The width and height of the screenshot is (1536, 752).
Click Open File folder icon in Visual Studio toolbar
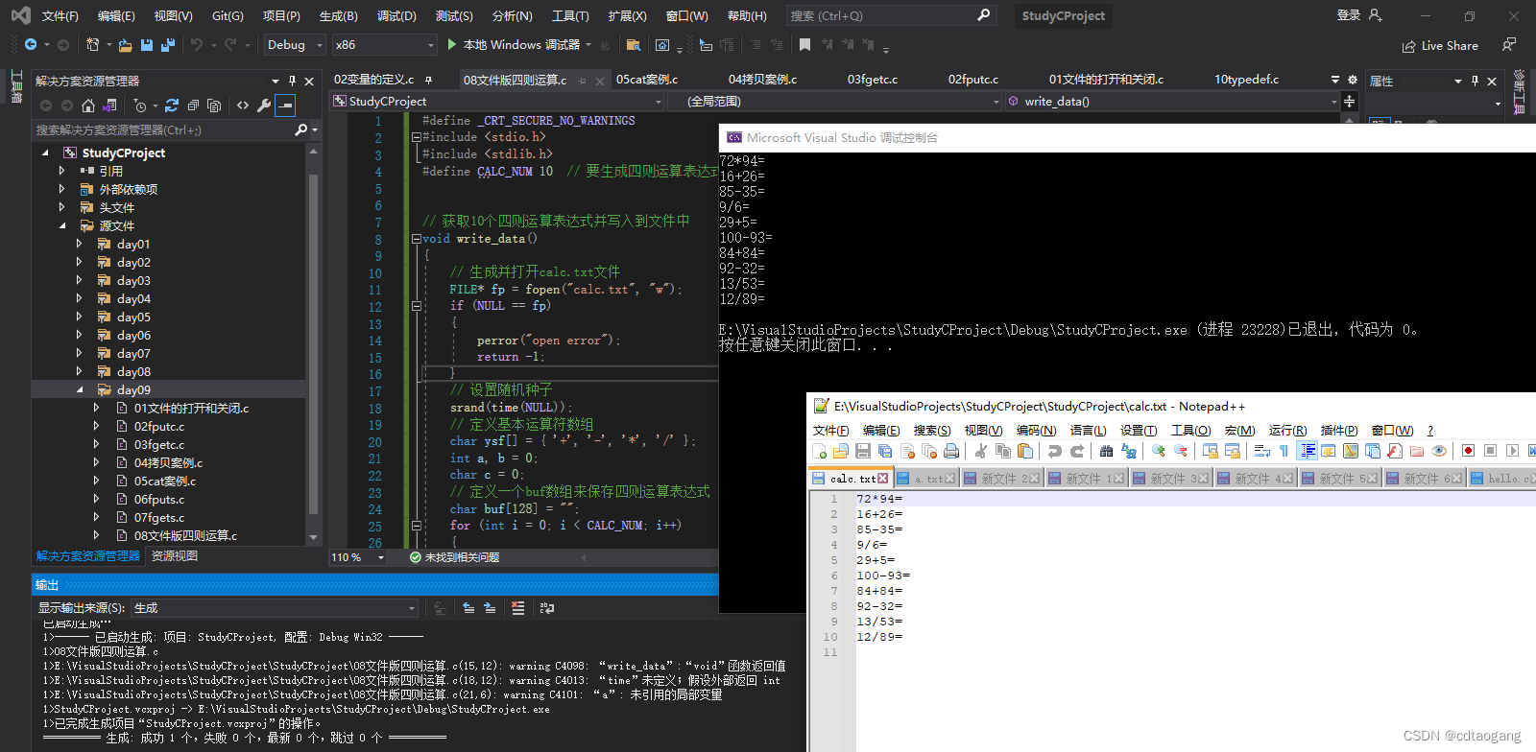[x=126, y=45]
